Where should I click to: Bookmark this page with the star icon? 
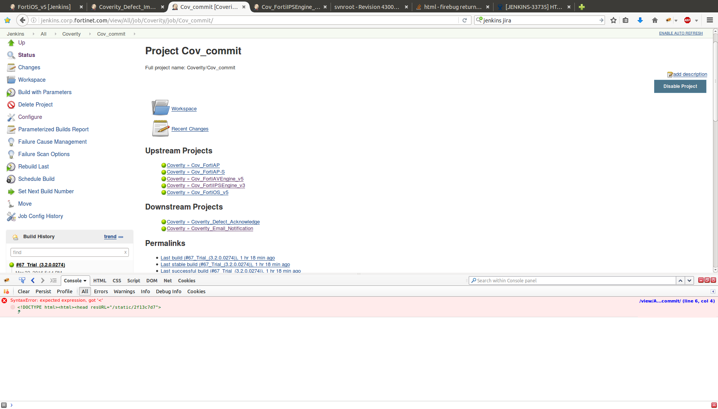[x=613, y=20]
